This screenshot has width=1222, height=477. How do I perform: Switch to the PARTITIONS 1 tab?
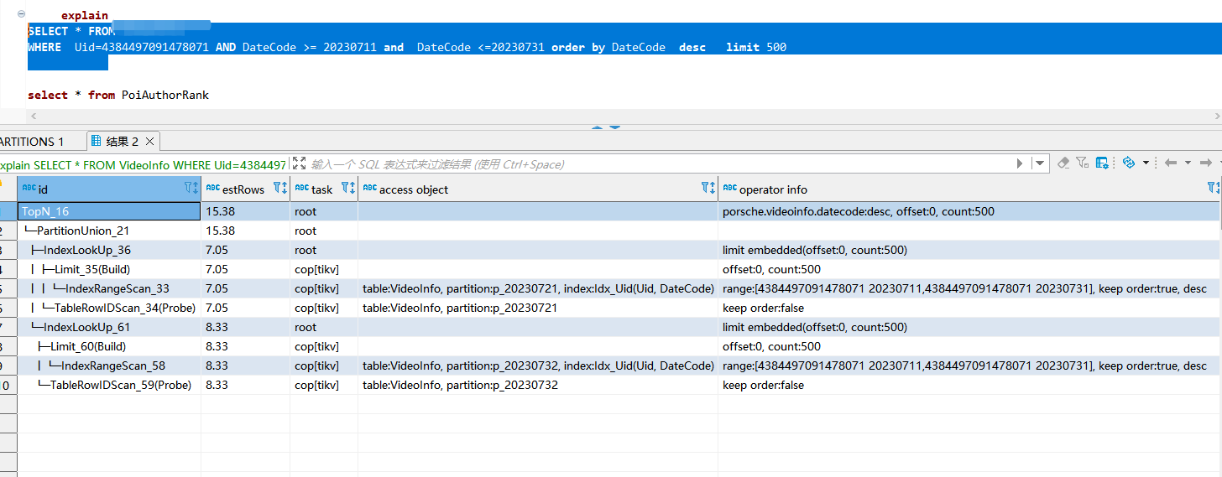pos(32,142)
